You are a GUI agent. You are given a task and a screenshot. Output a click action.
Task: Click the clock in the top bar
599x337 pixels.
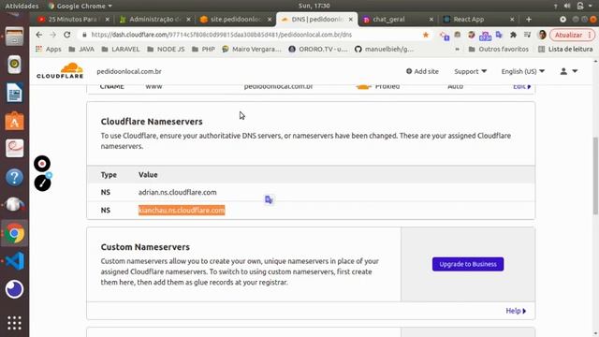tap(314, 6)
